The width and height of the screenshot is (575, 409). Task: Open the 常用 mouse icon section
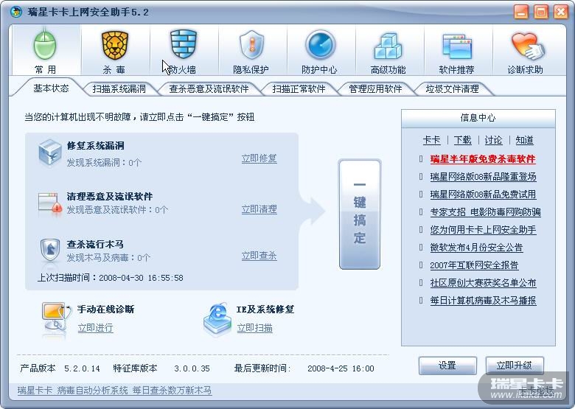pyautogui.click(x=45, y=51)
